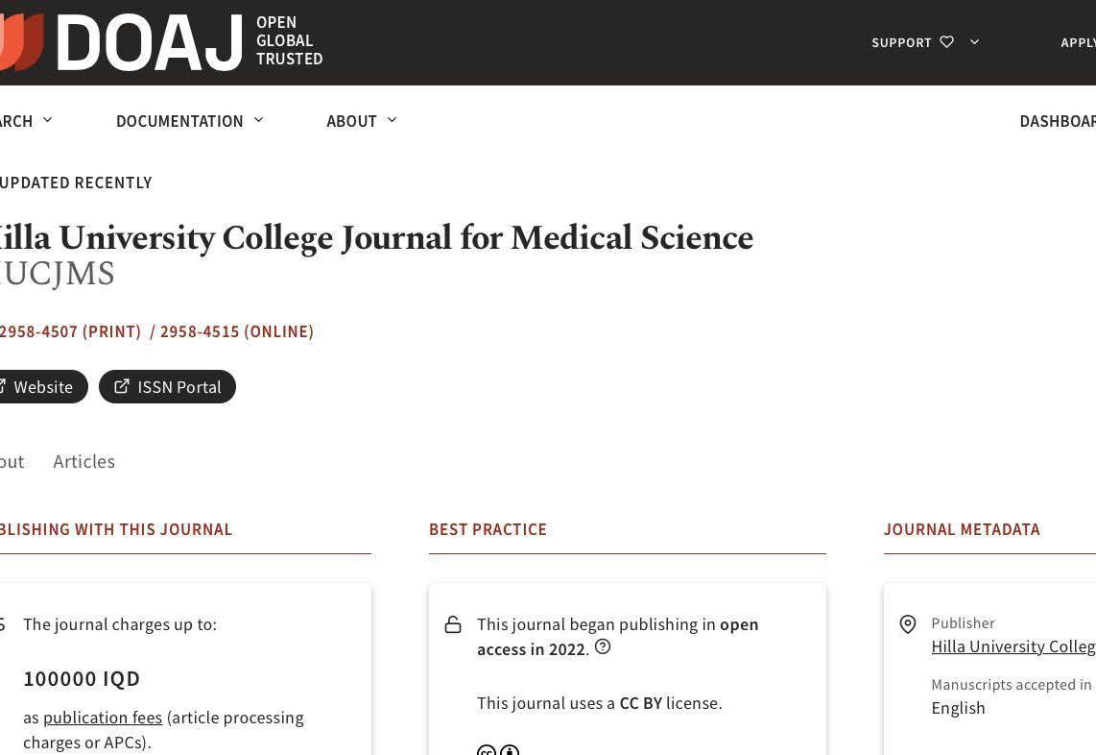Viewport: 1096px width, 755px height.
Task: Click the Support menu label
Action: tap(901, 42)
